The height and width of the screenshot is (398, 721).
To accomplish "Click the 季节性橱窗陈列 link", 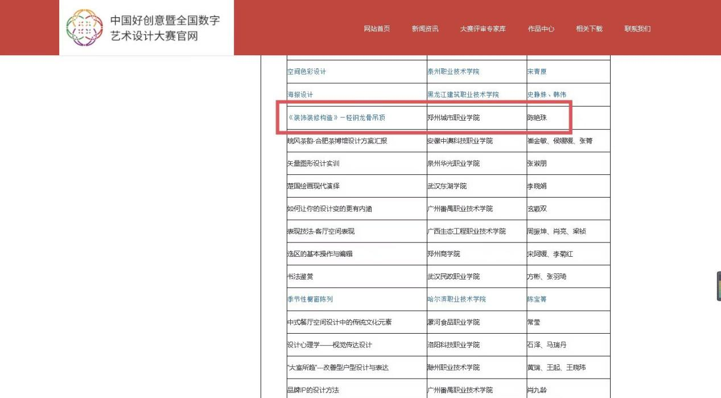I will 310,299.
